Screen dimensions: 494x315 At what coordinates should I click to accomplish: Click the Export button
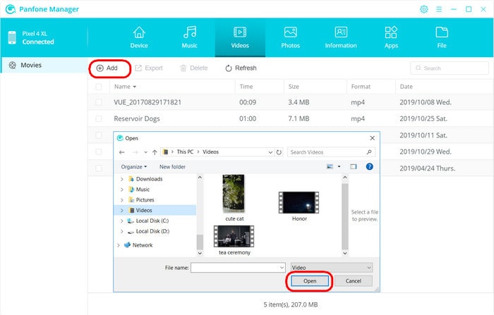pos(149,68)
